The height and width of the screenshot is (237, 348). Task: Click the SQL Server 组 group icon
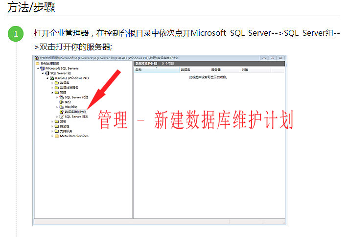click(x=47, y=73)
